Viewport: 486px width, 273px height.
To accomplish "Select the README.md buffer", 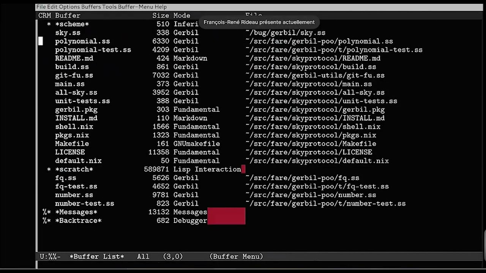I will (74, 58).
